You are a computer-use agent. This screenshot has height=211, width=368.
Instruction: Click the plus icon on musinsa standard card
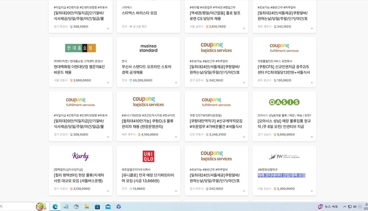(x=176, y=82)
